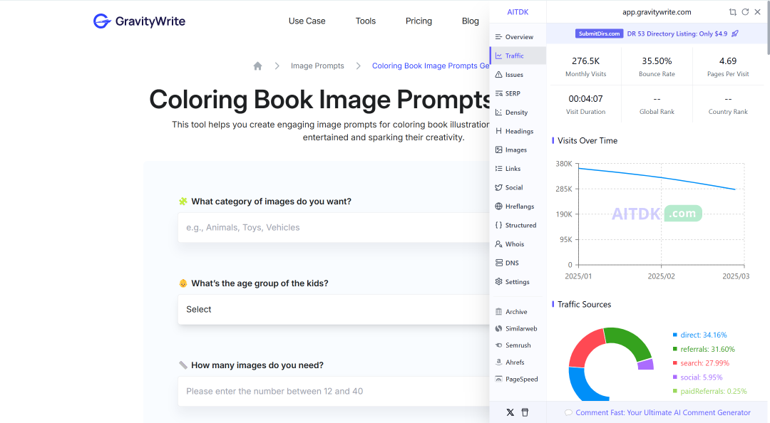Open the Links section
Image resolution: width=770 pixels, height=423 pixels.
[x=518, y=168]
